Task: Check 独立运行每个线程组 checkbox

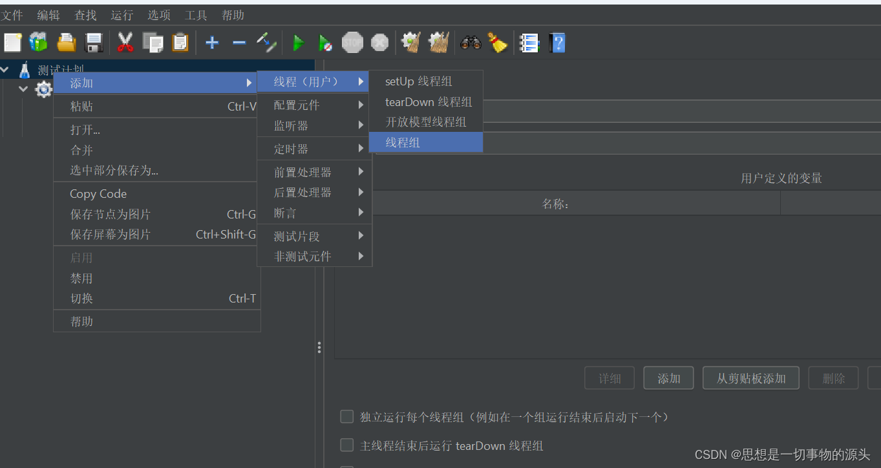Action: pos(347,416)
